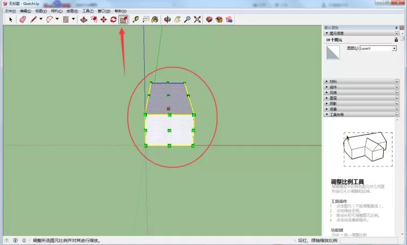
Task: Open the 窗口(W) menu
Action: coord(104,11)
